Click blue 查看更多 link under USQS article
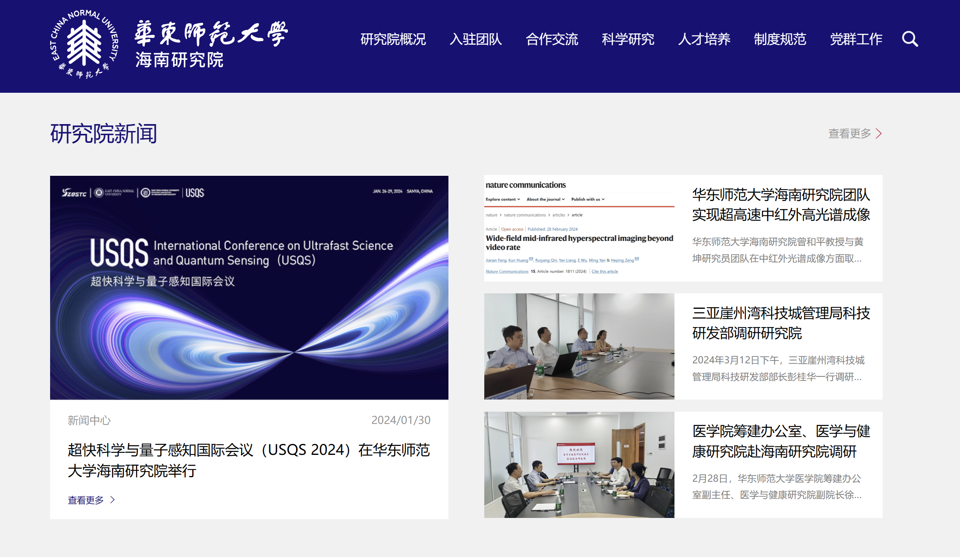Image resolution: width=960 pixels, height=557 pixels. pyautogui.click(x=86, y=500)
